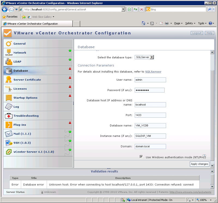Open the General section icon
218x203 pixels.
point(9,44)
